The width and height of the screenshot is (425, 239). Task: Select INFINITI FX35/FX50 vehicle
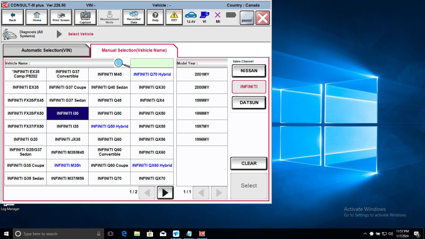coord(25,113)
